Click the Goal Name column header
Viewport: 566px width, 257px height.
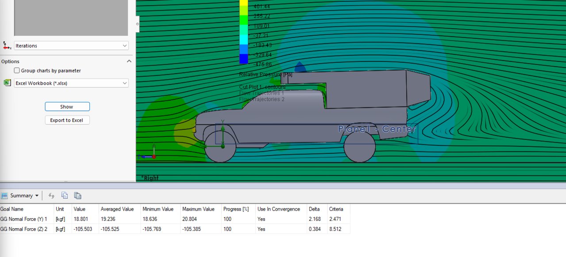(x=12, y=209)
